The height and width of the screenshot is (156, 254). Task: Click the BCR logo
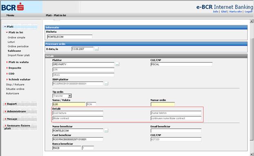[x=13, y=7]
